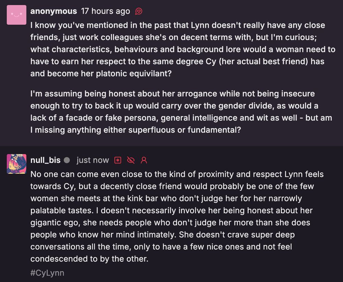
Task: Click the person silhouette icon after just now
Action: 144,160
